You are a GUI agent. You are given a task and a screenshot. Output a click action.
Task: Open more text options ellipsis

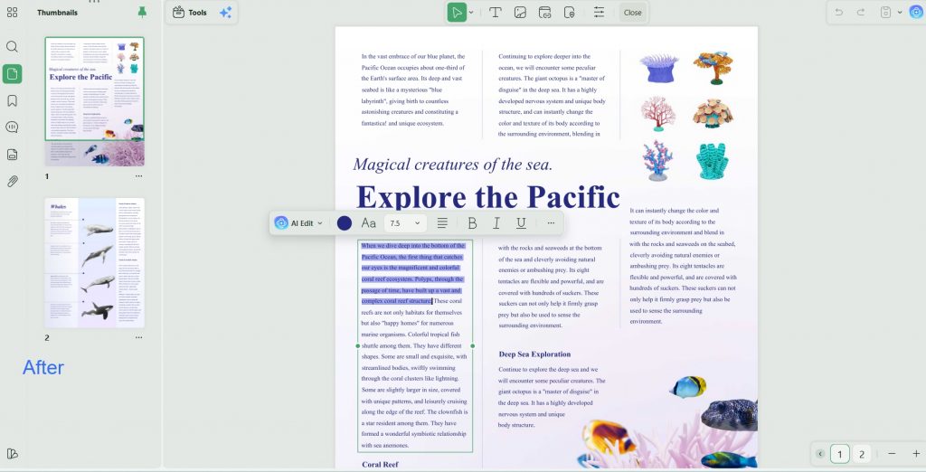(551, 222)
